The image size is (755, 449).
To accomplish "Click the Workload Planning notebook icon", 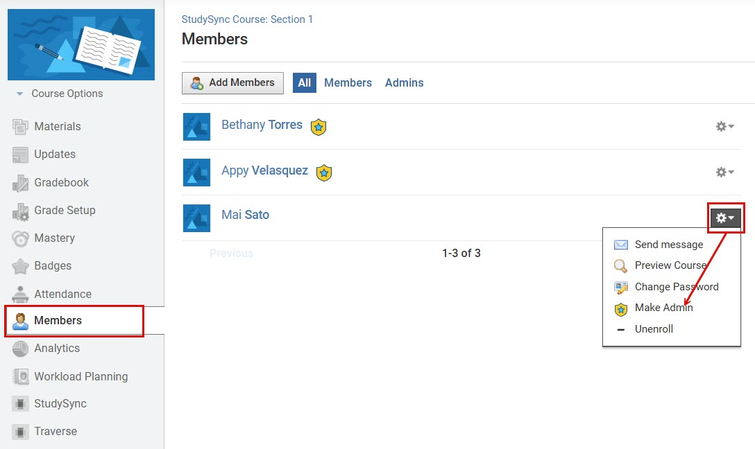I will pyautogui.click(x=20, y=376).
